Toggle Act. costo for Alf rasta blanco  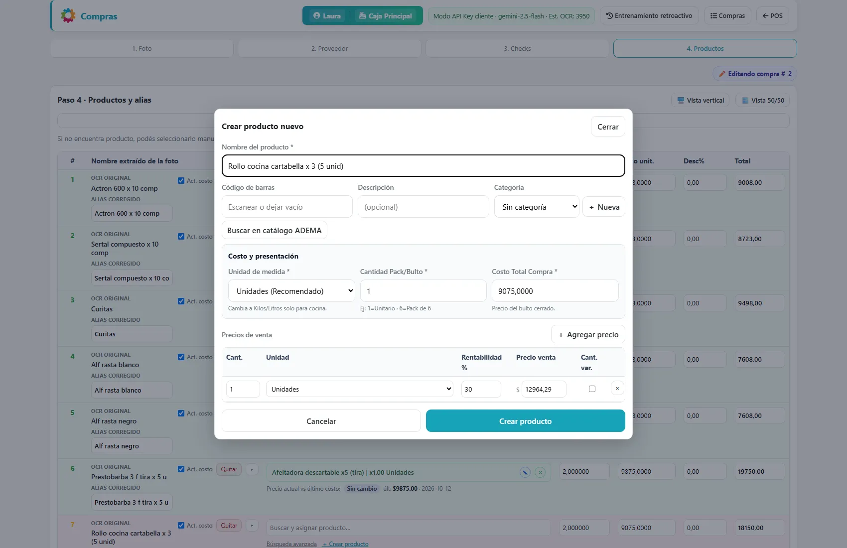click(181, 357)
